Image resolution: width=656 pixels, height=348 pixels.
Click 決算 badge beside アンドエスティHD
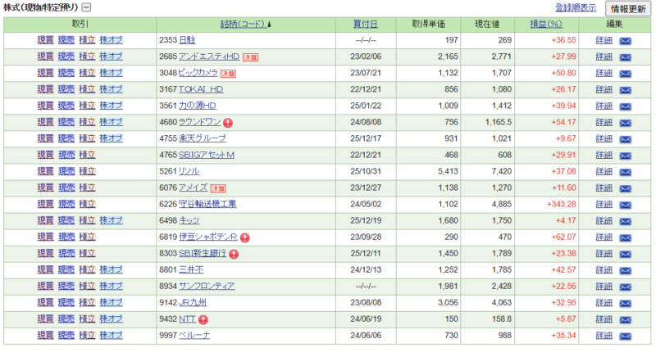click(x=250, y=57)
